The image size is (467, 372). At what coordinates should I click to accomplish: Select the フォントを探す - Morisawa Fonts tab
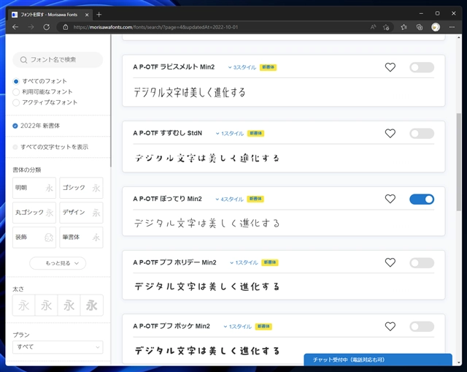coord(50,15)
